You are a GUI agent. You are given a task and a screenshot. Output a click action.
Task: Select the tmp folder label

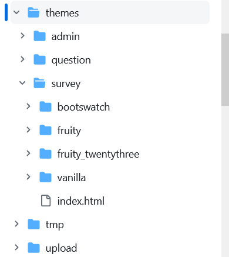tap(55, 225)
